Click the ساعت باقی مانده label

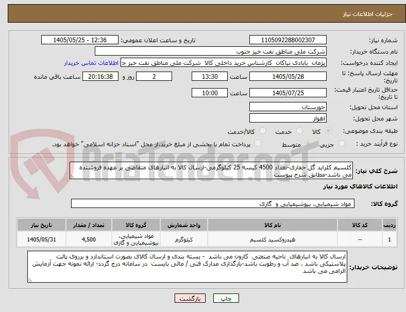pos(57,77)
